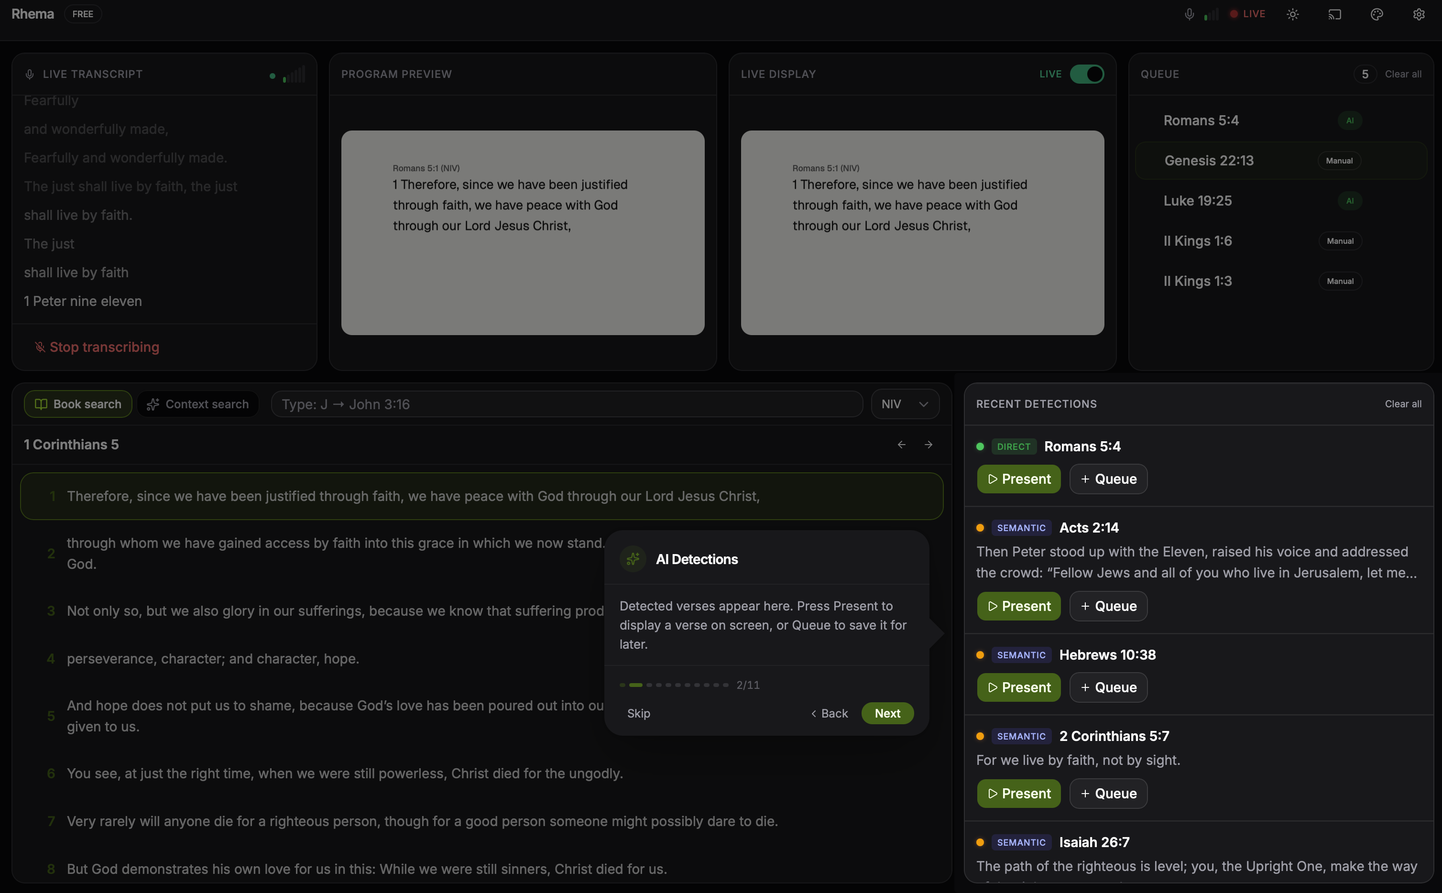Select Genesis 22:13 in the queue
1442x893 pixels.
(1281, 161)
